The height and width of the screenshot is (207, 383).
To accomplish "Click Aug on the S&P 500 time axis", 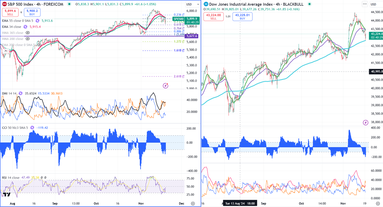I will (x=13, y=203).
